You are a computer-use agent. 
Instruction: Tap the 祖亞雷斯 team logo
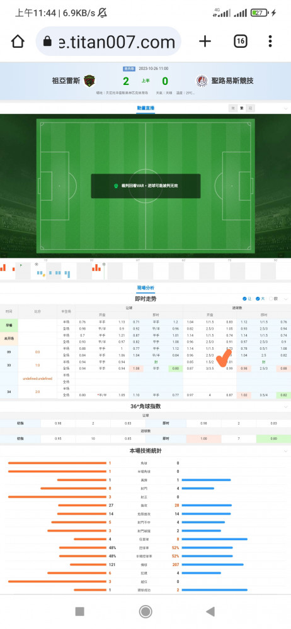pyautogui.click(x=89, y=81)
